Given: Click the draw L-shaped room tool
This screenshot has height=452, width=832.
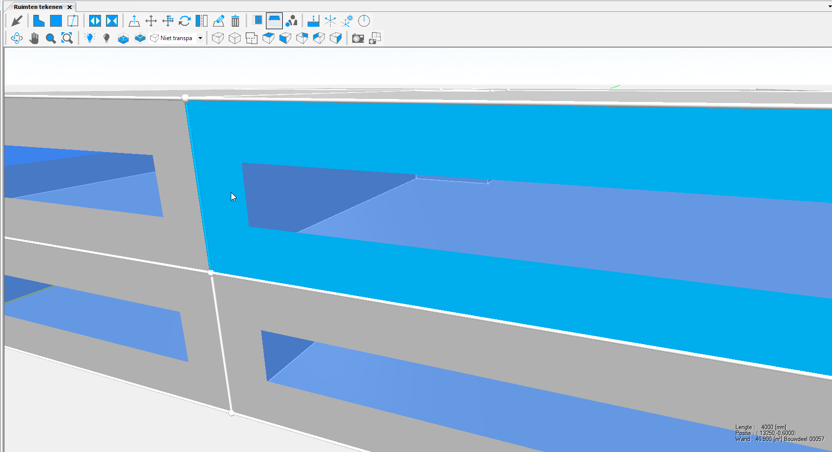Looking at the screenshot, I should tap(39, 21).
